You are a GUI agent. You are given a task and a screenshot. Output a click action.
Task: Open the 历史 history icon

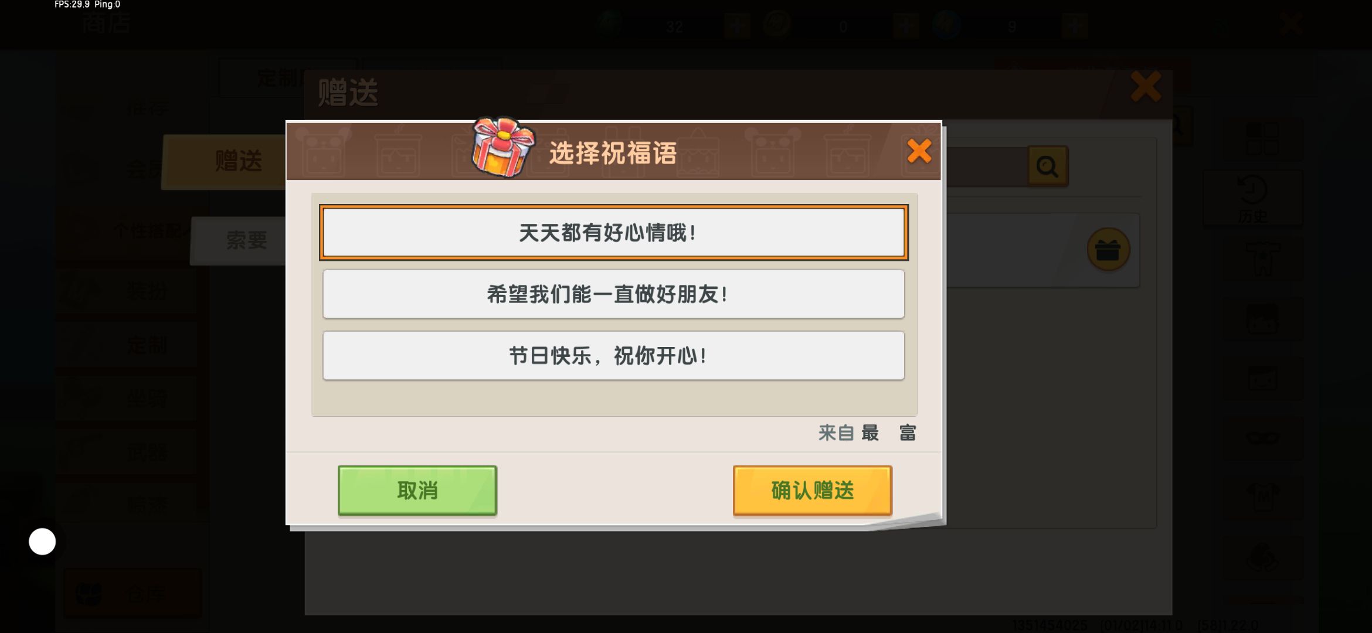tap(1253, 199)
